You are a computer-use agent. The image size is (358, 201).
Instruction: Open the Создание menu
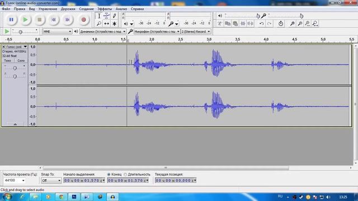pyautogui.click(x=86, y=9)
